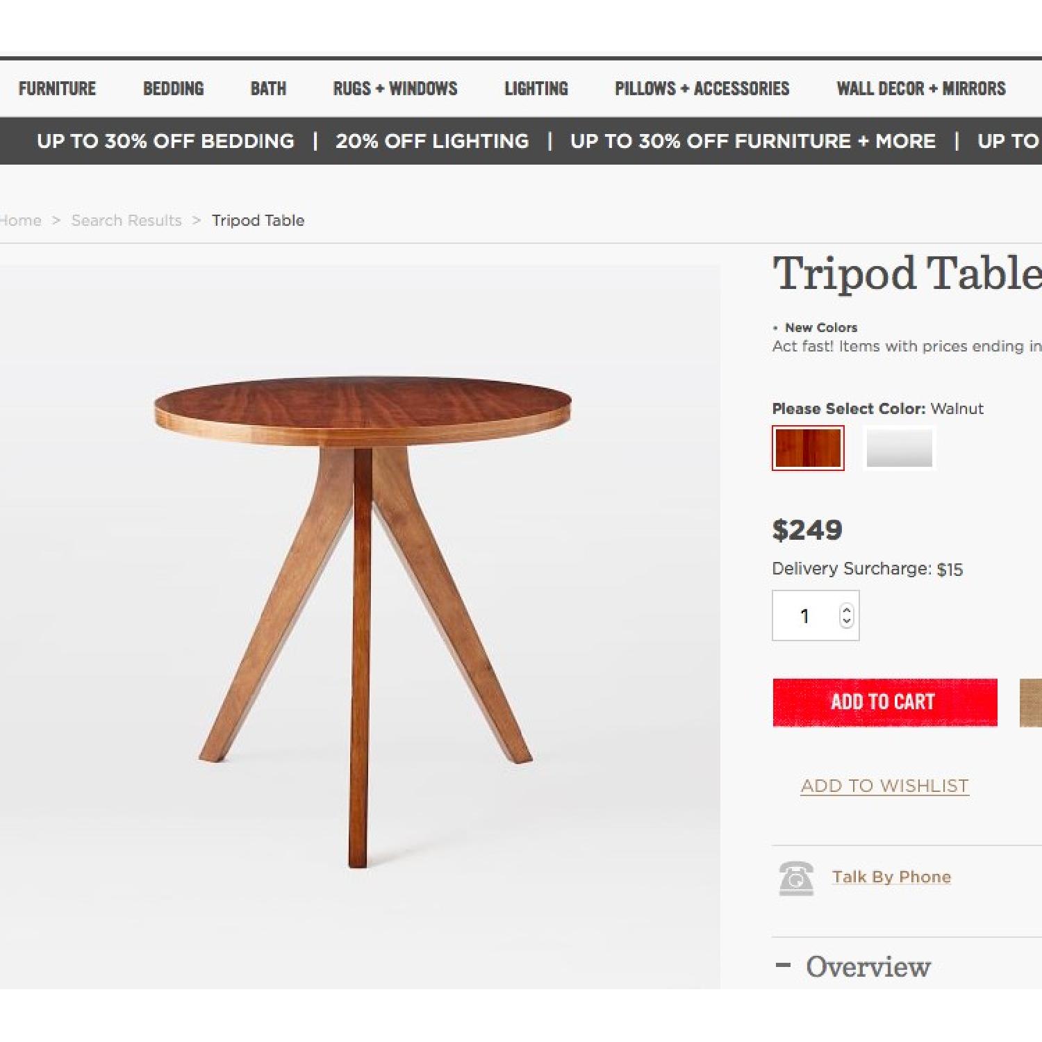Open the Bedding menu
The image size is (1042, 1042).
pyautogui.click(x=174, y=88)
